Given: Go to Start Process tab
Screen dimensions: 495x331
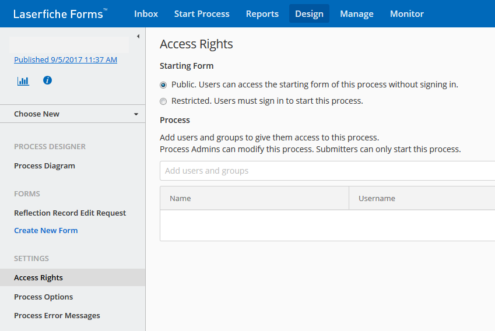Looking at the screenshot, I should tap(202, 14).
